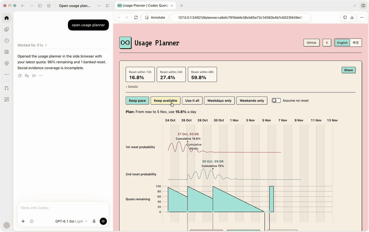369x232 pixels.
Task: Toggle the split view icon at top right
Action: tap(363, 6)
